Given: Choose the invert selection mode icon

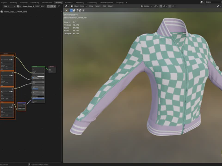Looking at the screenshot, I should point(80,11).
